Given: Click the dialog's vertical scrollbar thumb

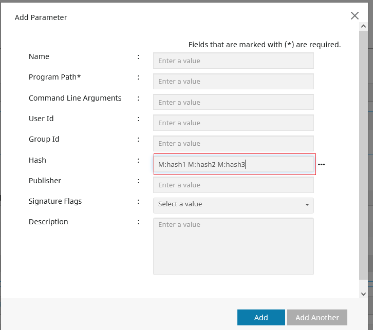Looking at the screenshot, I should click(x=364, y=154).
